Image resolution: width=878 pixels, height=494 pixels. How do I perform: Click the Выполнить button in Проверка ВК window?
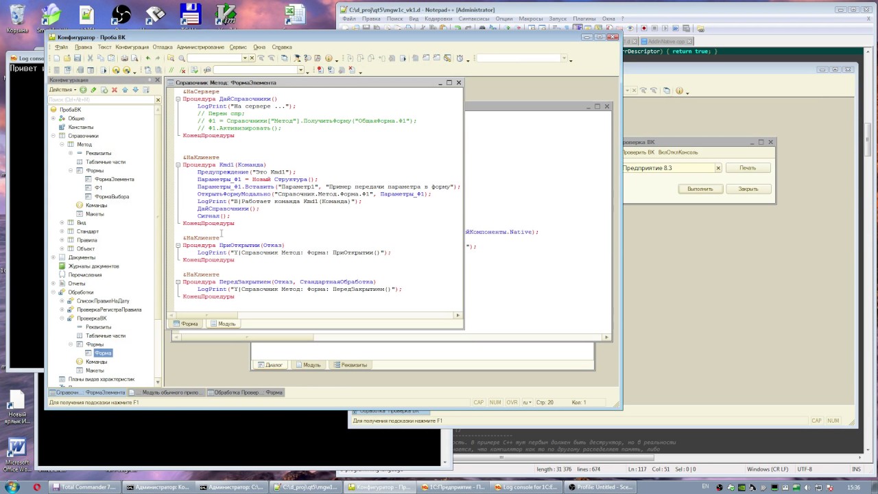(x=700, y=189)
